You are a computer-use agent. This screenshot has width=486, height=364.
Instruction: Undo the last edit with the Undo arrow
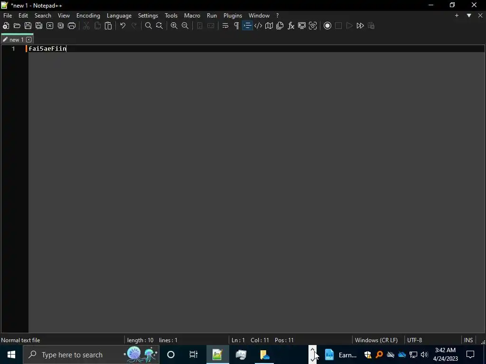click(123, 26)
